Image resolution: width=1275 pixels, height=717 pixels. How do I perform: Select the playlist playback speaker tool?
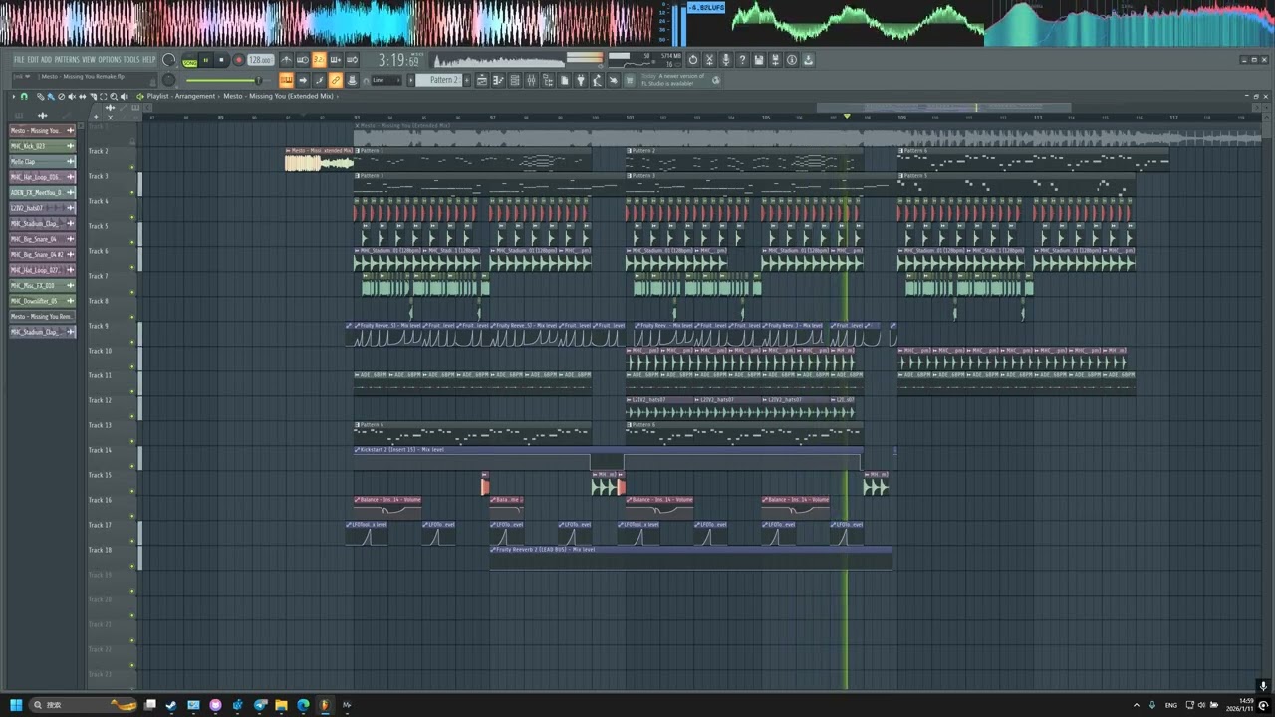pos(124,96)
